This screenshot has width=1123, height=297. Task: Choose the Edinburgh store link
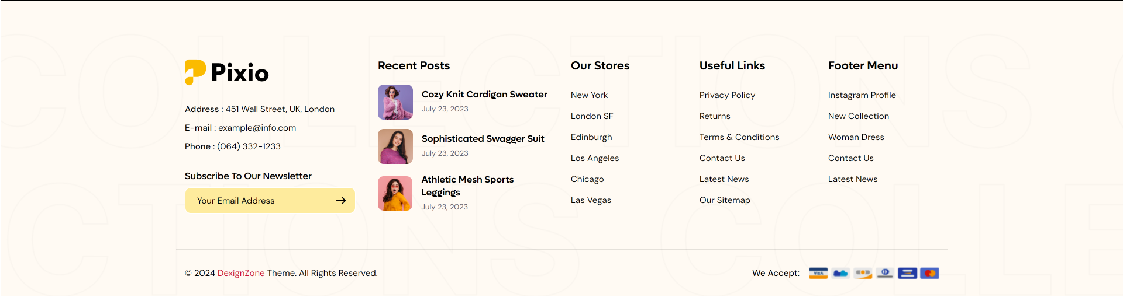(x=591, y=137)
